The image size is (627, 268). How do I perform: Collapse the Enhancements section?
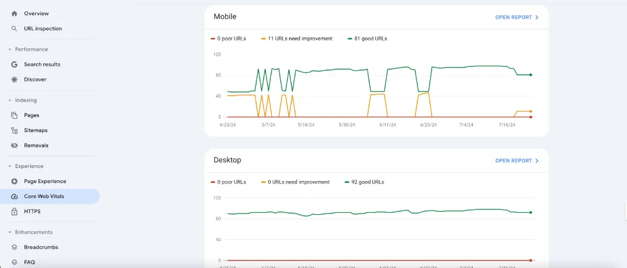click(x=10, y=232)
